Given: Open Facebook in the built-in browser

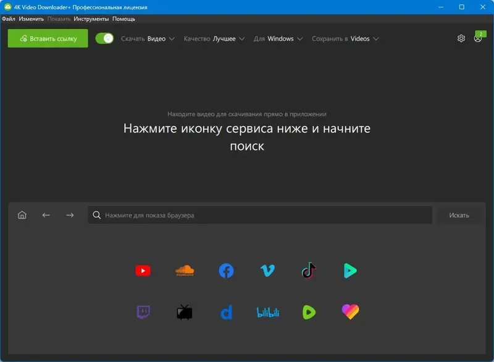Looking at the screenshot, I should [x=225, y=270].
